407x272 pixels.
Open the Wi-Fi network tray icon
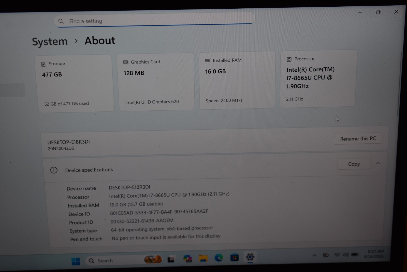point(337,255)
